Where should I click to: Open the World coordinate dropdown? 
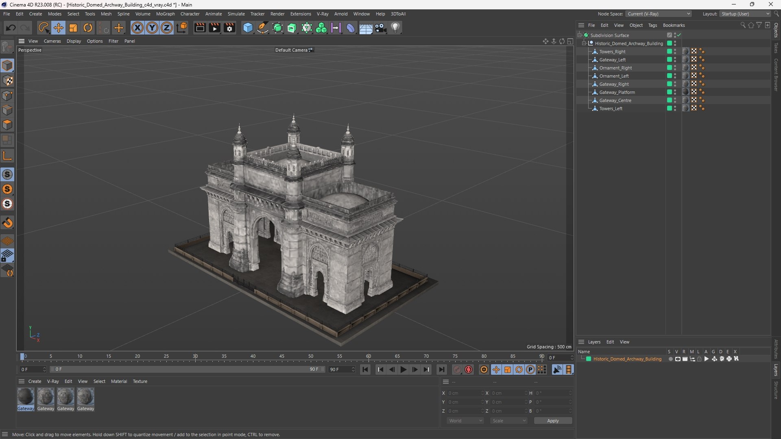[465, 421]
